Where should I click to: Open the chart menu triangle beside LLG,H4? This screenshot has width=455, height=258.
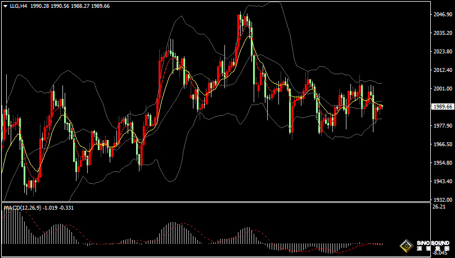pyautogui.click(x=5, y=6)
